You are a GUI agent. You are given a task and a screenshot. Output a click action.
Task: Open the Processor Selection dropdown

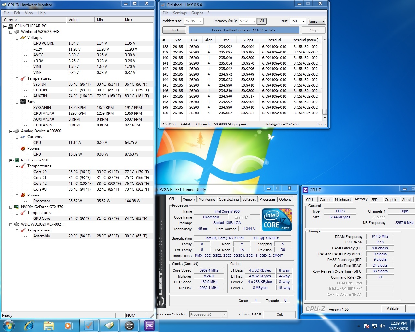208,314
